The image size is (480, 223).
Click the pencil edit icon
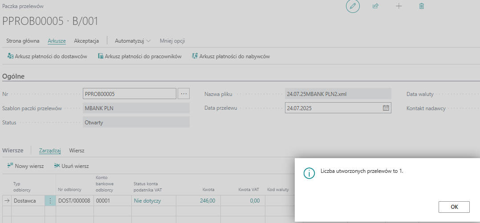353,6
